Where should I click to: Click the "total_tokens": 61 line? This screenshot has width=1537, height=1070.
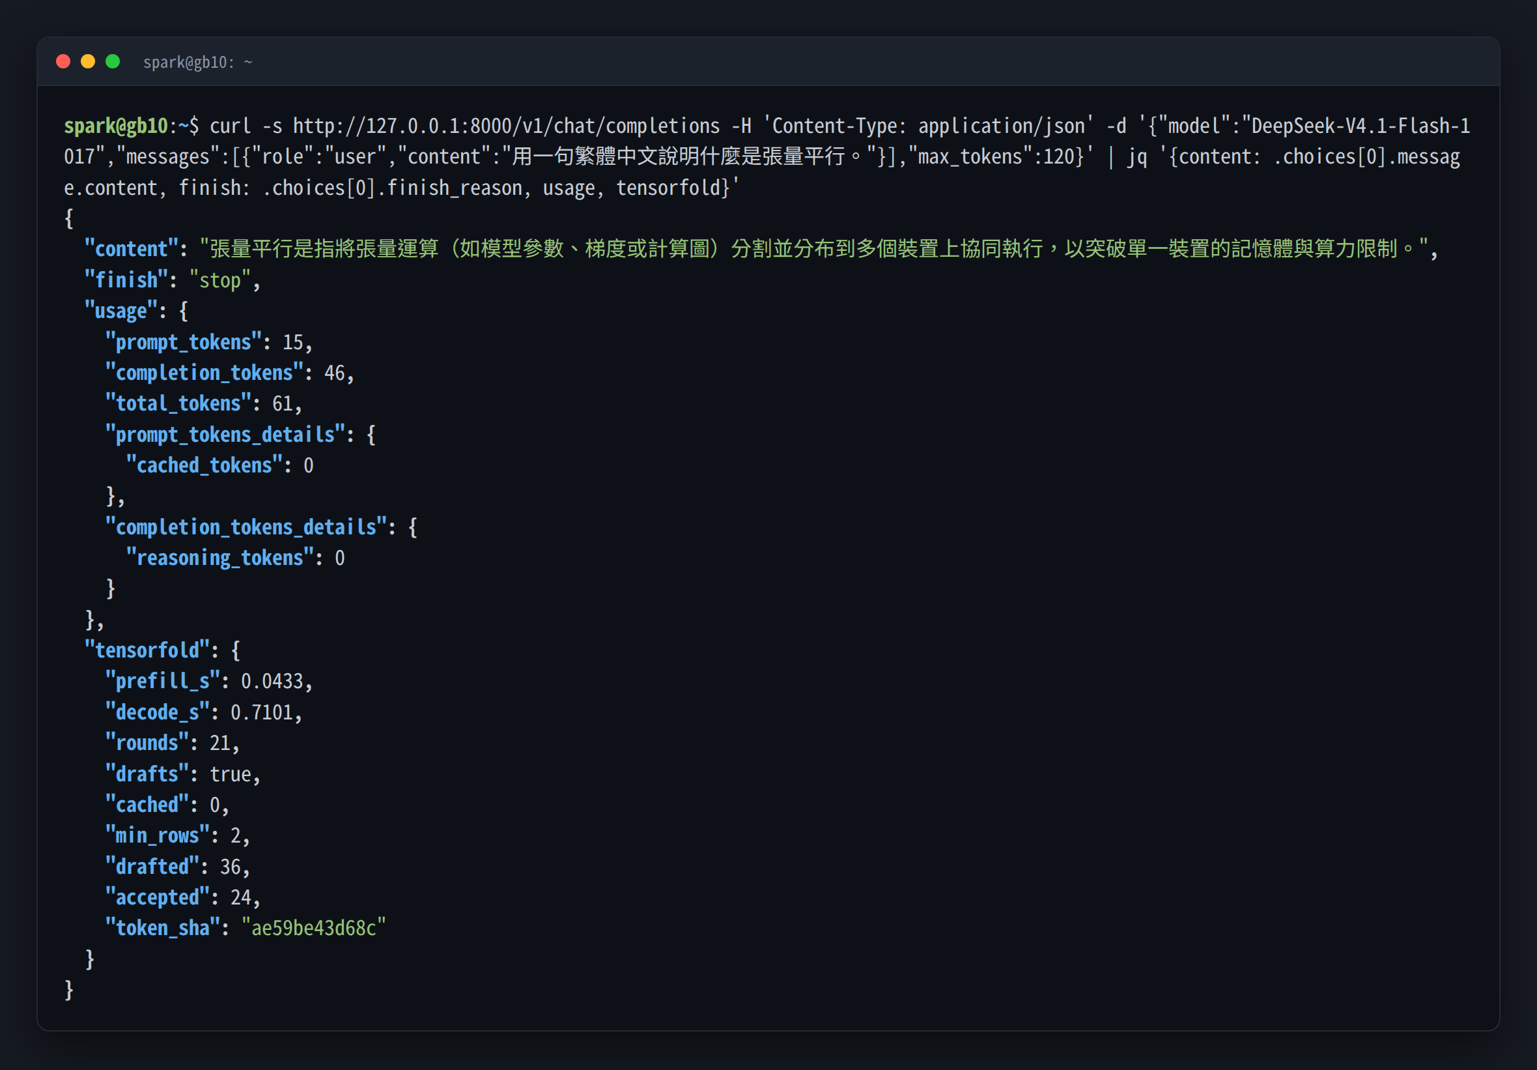203,404
